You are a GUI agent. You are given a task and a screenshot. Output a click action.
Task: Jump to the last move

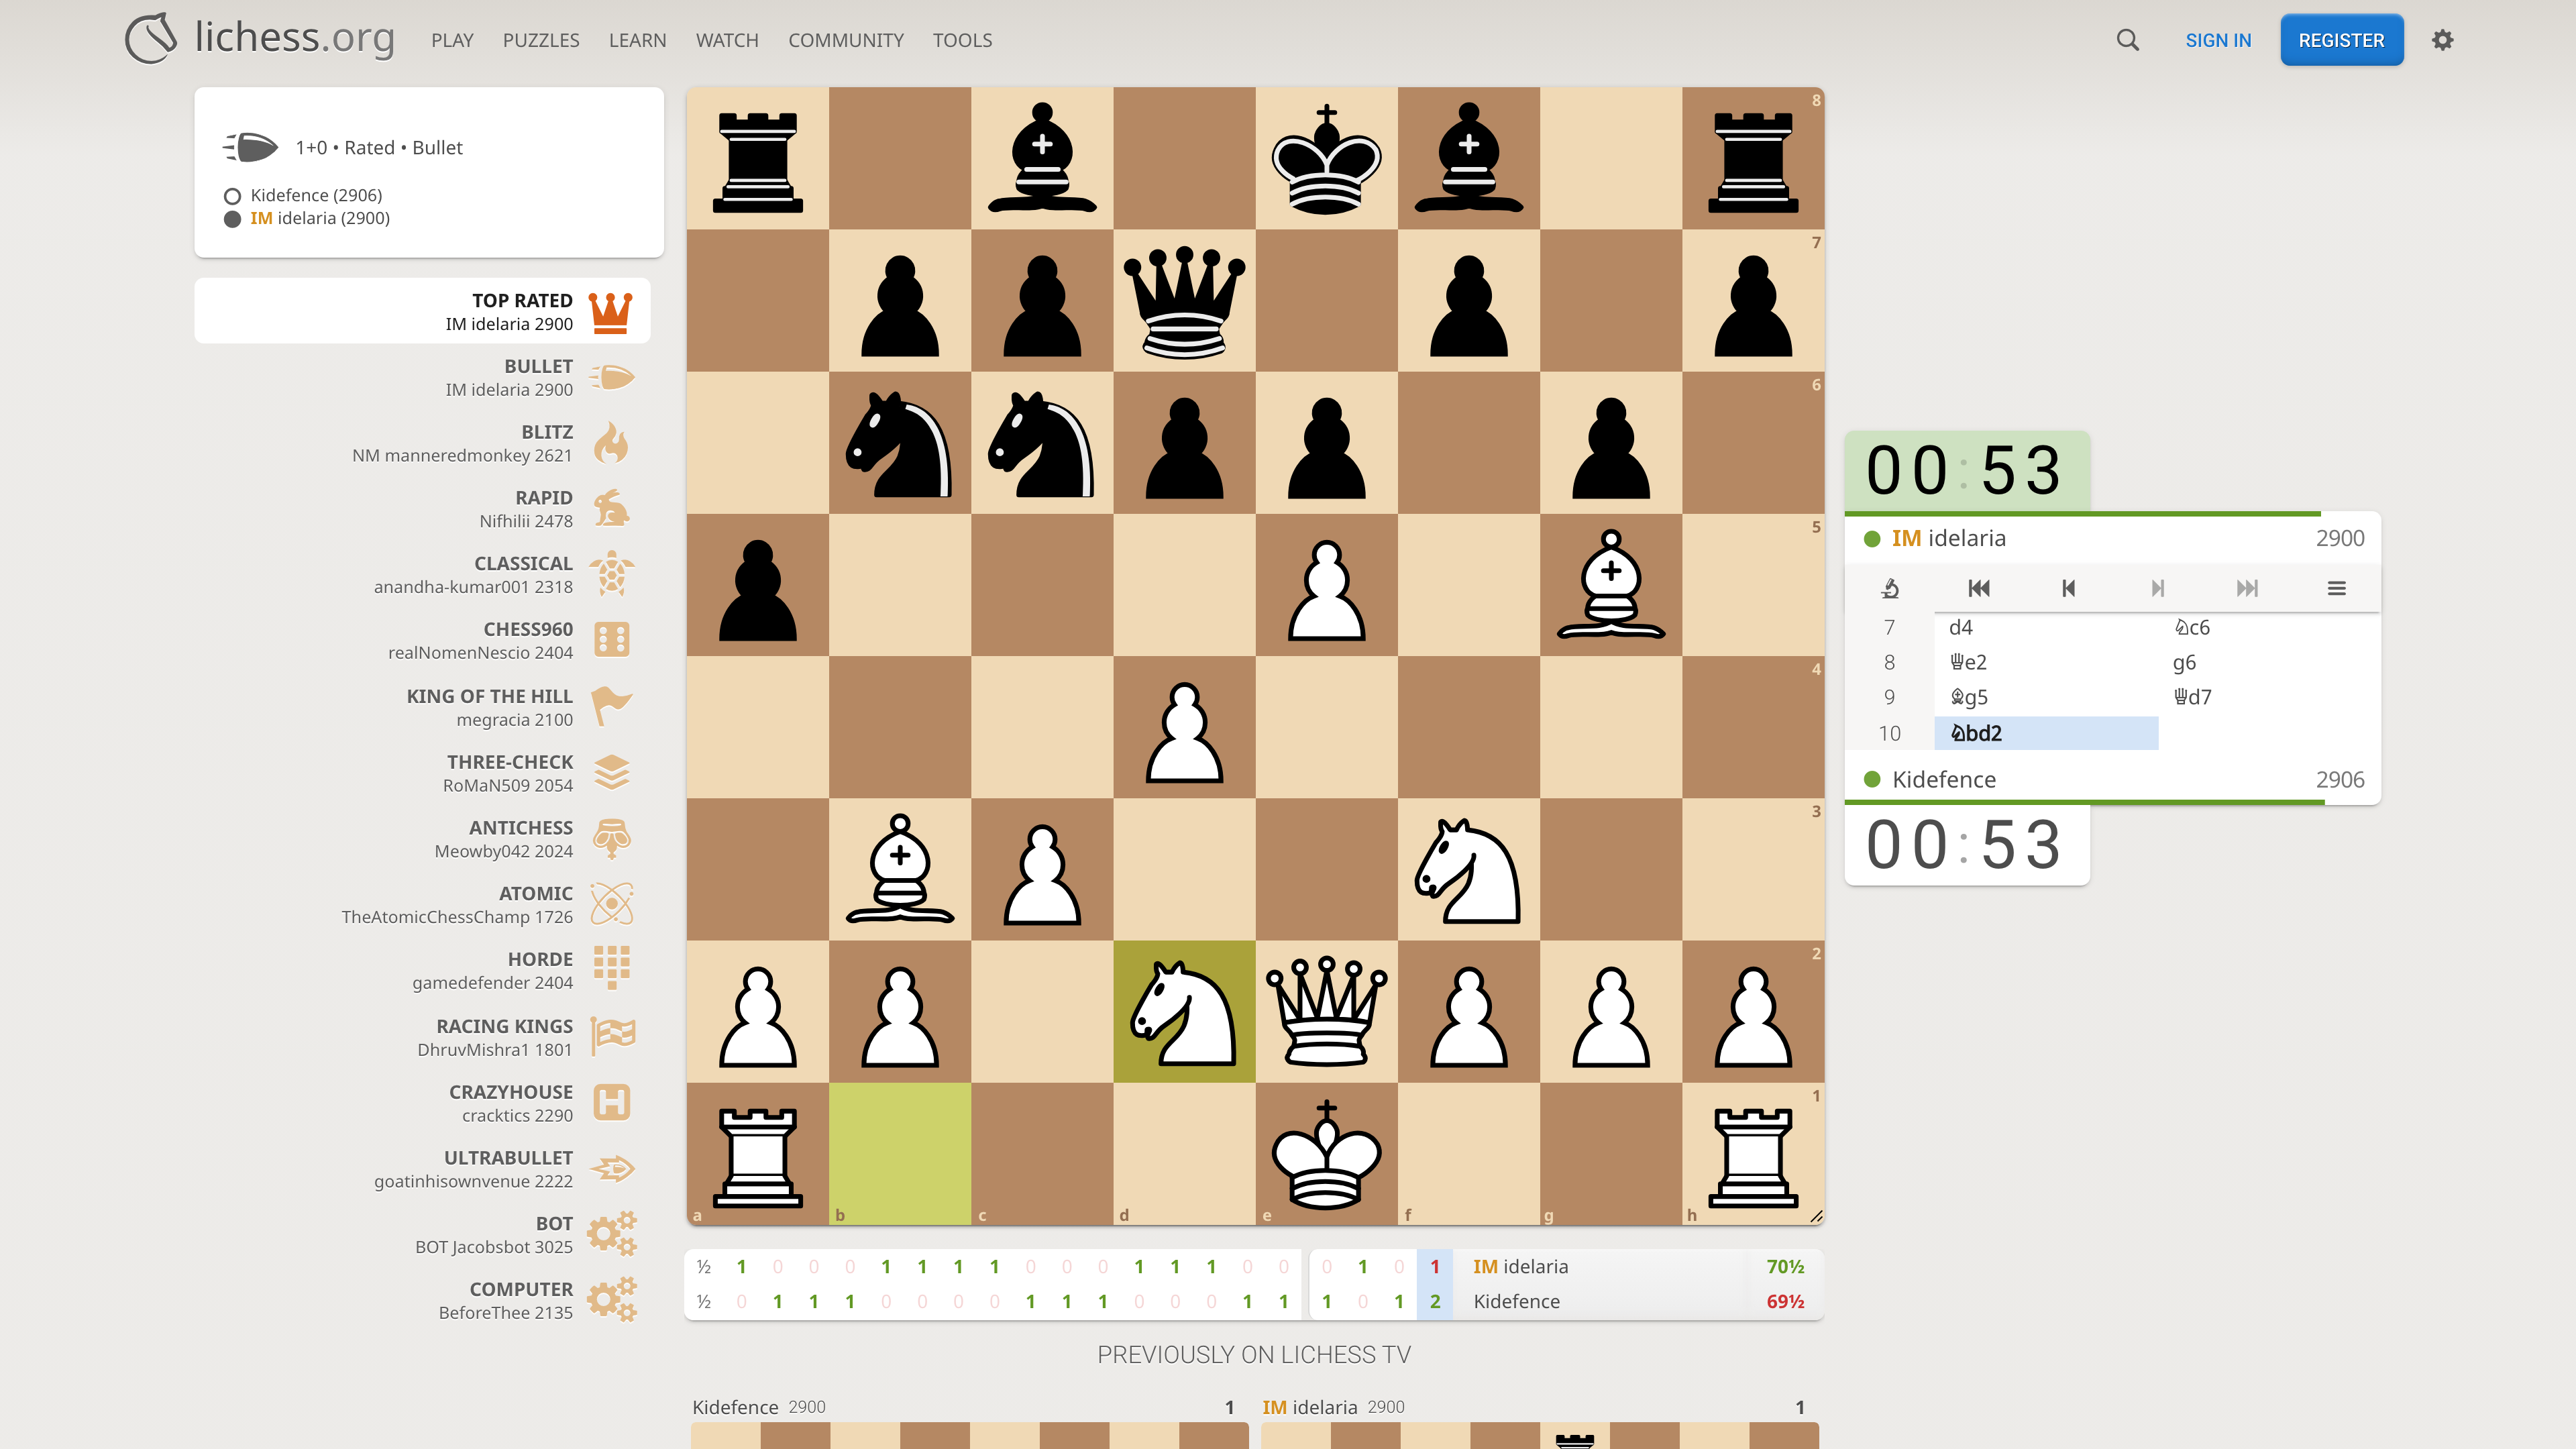[2247, 588]
